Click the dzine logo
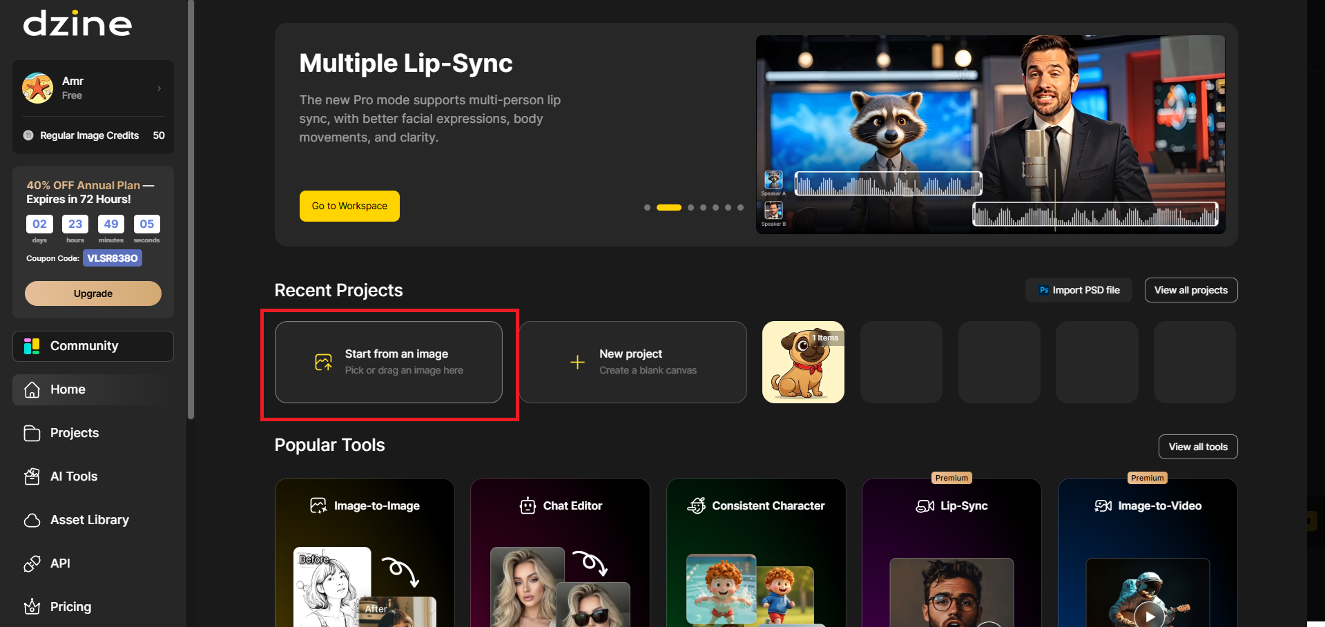Viewport: 1325px width, 627px height. tap(77, 23)
